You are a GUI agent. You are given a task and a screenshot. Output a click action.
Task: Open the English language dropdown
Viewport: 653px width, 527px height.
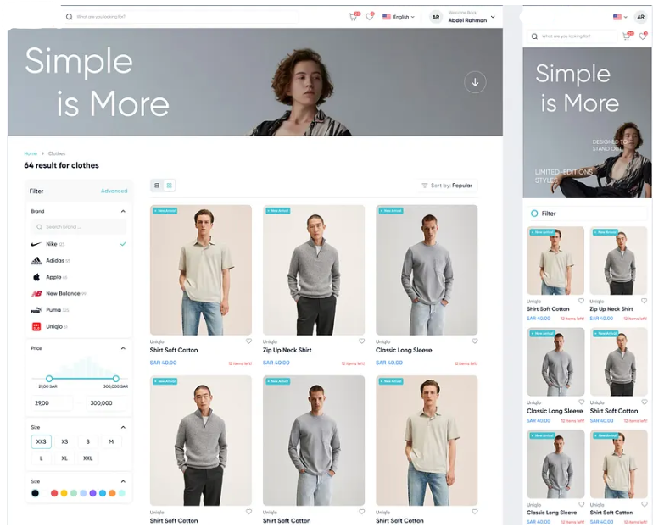click(399, 17)
